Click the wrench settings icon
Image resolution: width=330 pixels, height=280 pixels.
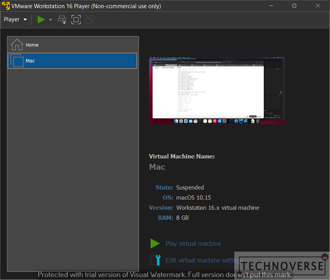155,260
